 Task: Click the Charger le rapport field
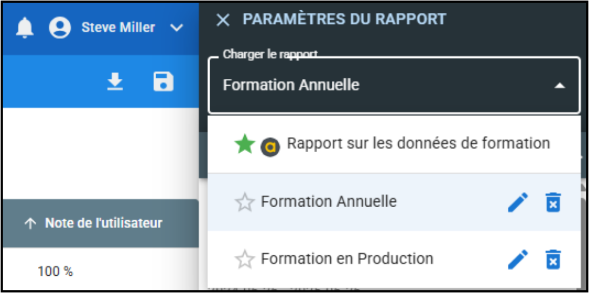[x=378, y=85]
